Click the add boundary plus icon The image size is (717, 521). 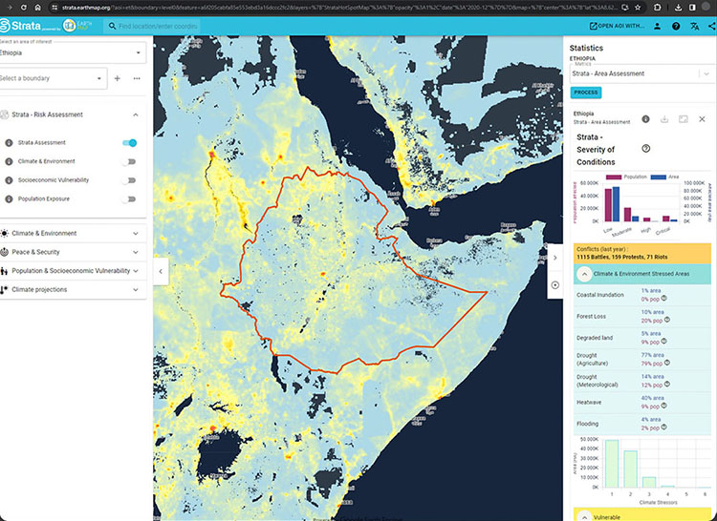(x=117, y=78)
